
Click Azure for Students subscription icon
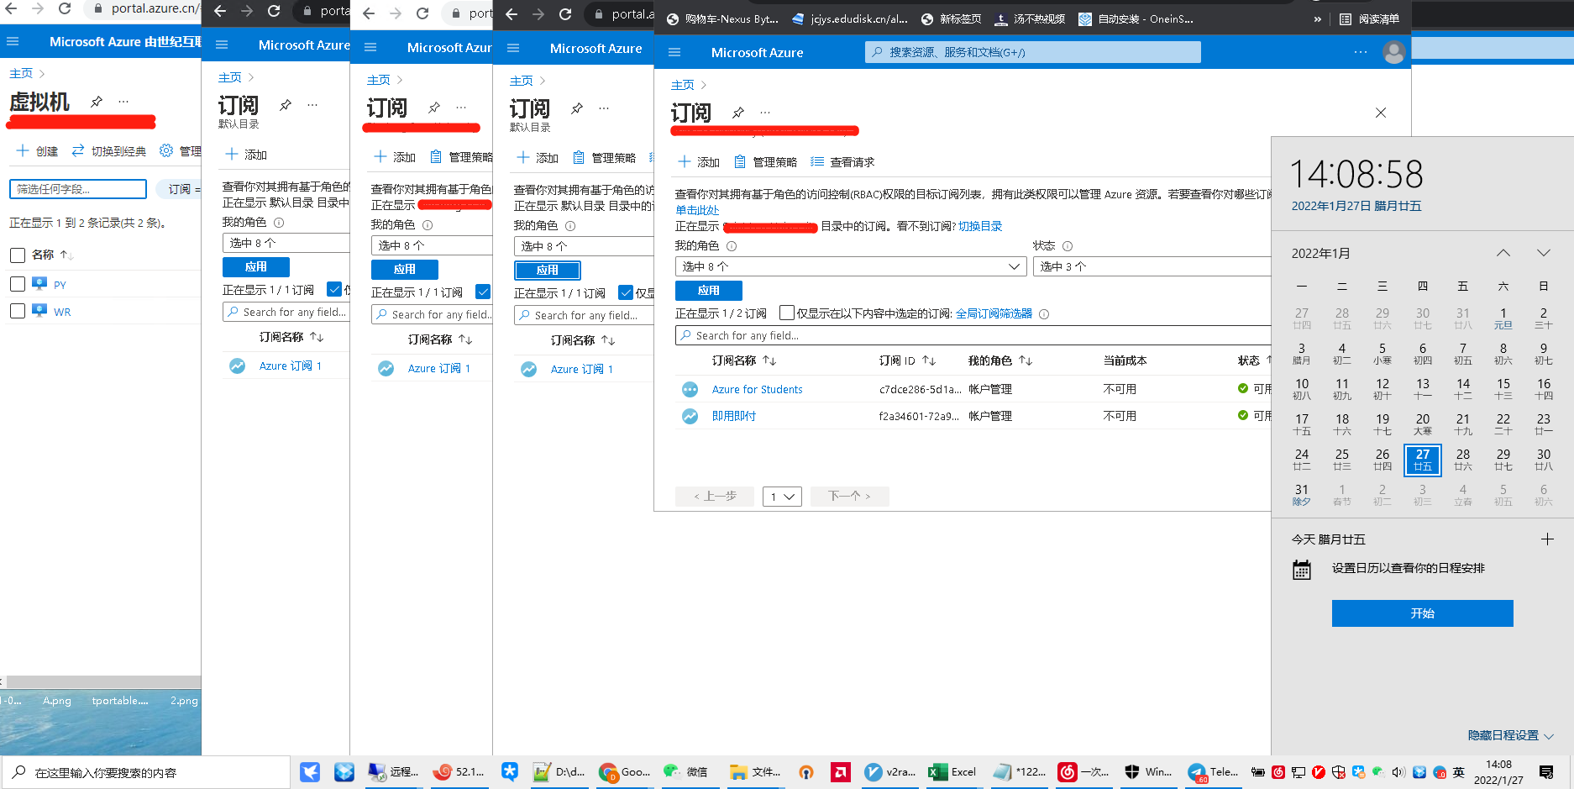690,389
